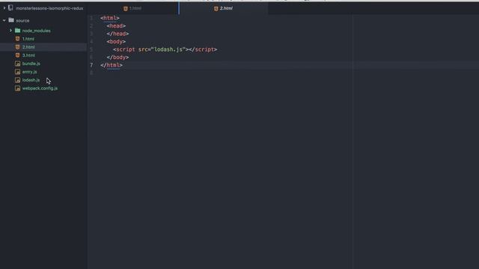Viewport: 479px width, 269px height.
Task: Open 1.html in the file tree
Action: [28, 39]
